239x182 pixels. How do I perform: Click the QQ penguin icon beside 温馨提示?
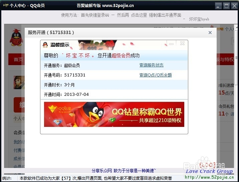pyautogui.click(x=45, y=45)
